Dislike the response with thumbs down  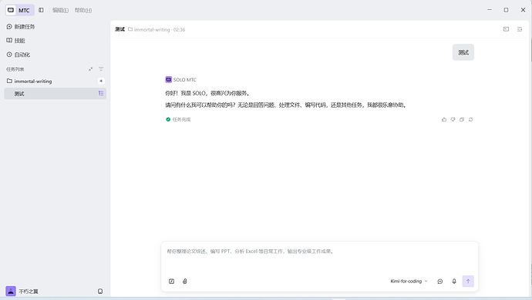coord(453,119)
